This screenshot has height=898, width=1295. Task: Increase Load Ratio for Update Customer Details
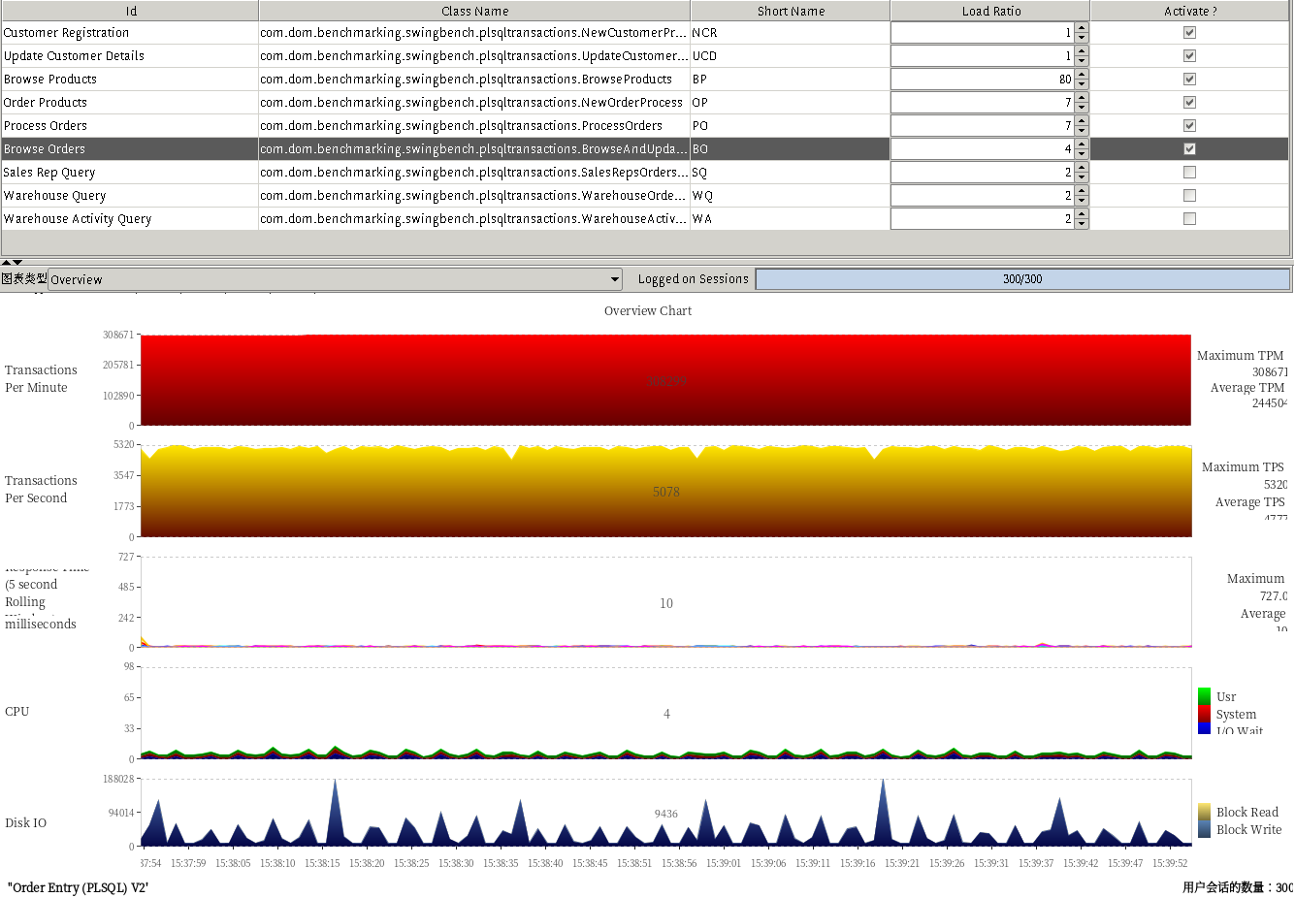click(x=1082, y=50)
